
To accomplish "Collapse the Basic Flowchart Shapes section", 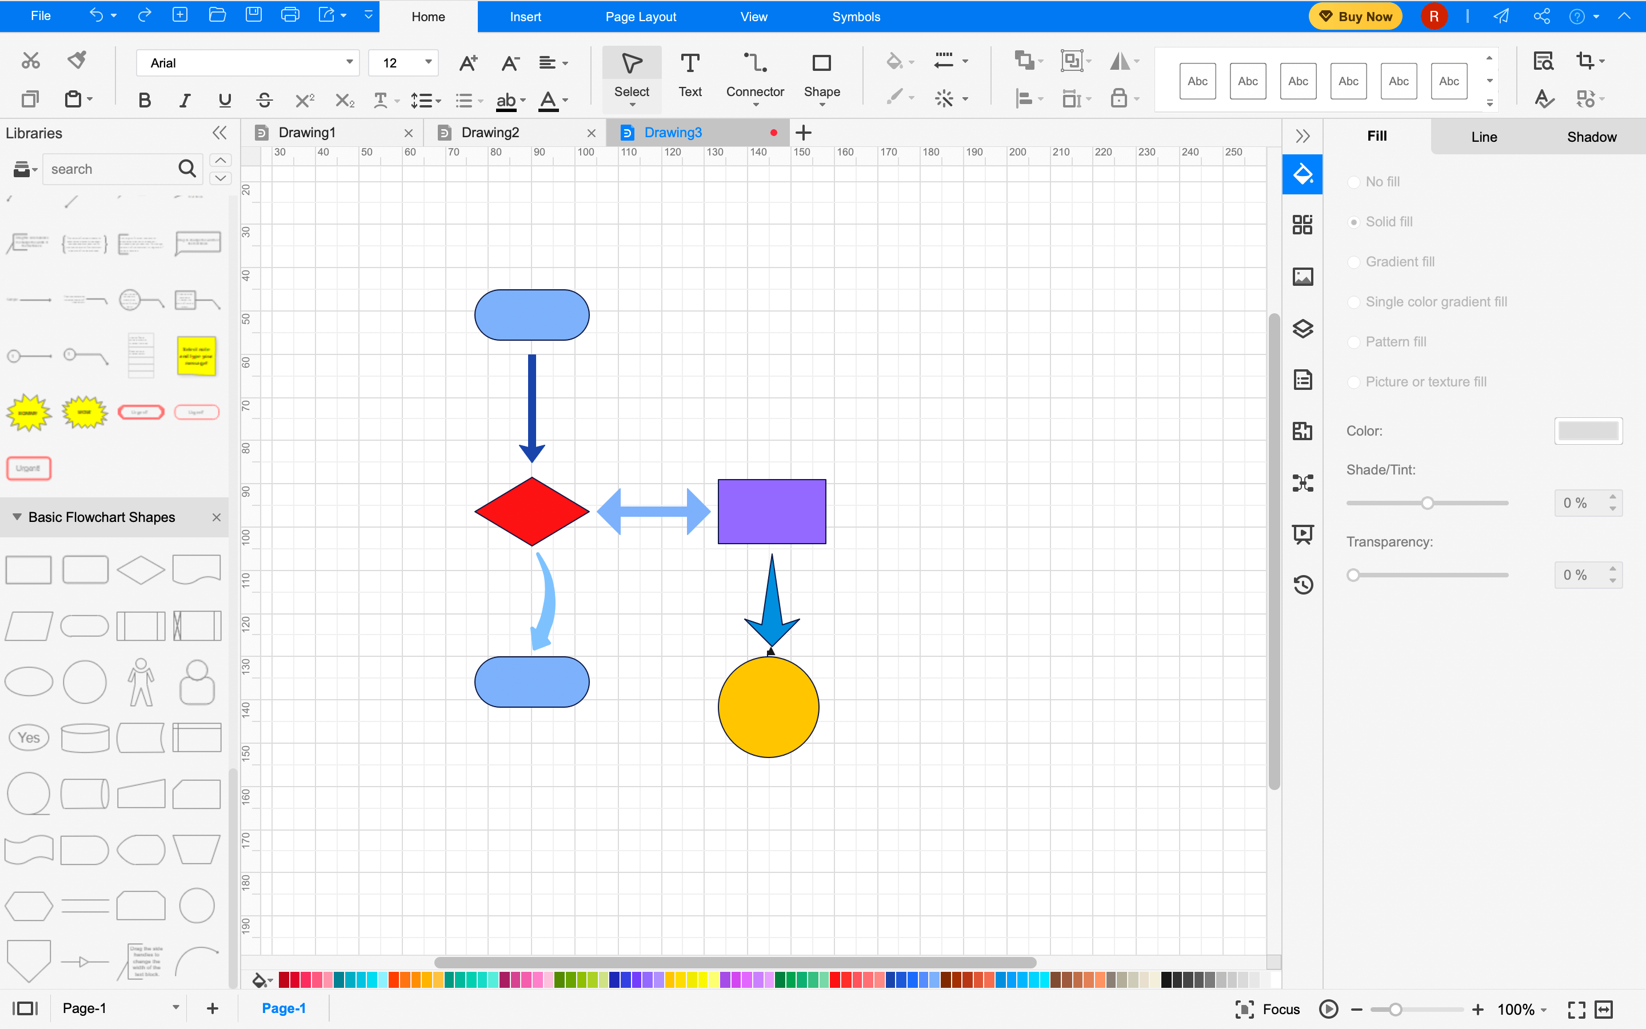I will click(x=17, y=517).
